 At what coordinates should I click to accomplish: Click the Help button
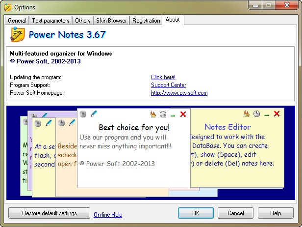point(276,213)
